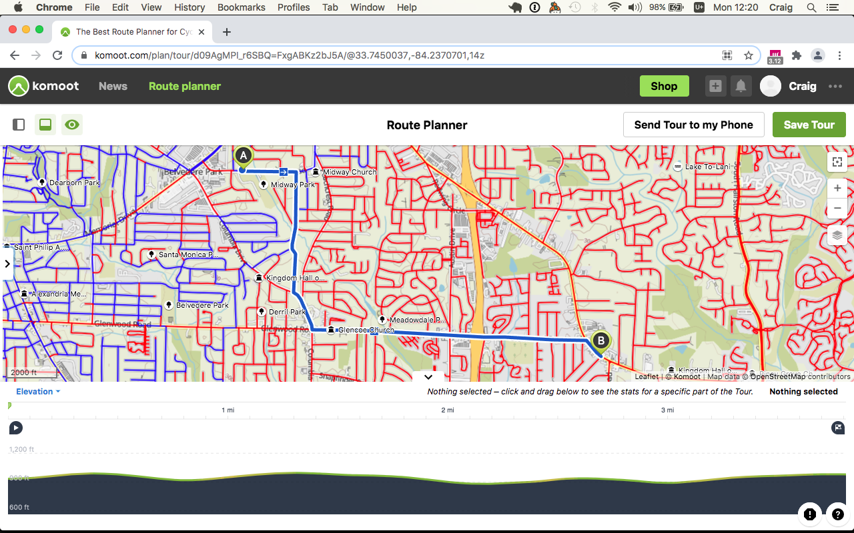Viewport: 854px width, 533px height.
Task: Open the Bookmarks menu in the menu bar
Action: 241,7
